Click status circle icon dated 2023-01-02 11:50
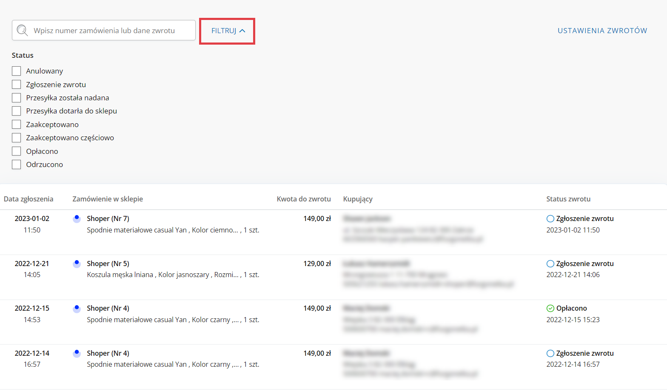The width and height of the screenshot is (667, 391). (x=550, y=219)
